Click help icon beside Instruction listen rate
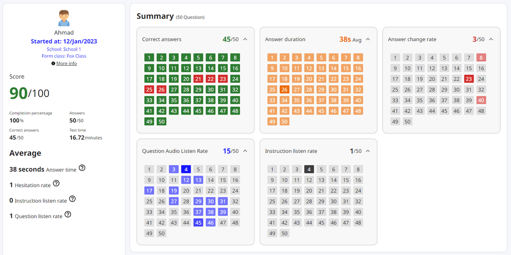Screen dimensions: 511x255 tap(72, 199)
